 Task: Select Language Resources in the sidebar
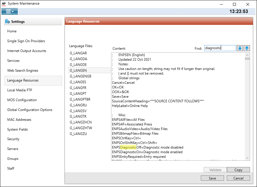pyautogui.click(x=33, y=80)
